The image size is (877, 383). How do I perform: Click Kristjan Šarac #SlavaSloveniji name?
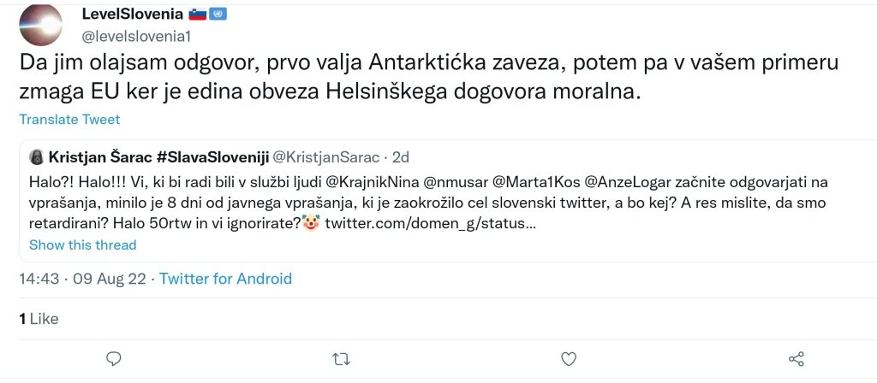point(158,157)
